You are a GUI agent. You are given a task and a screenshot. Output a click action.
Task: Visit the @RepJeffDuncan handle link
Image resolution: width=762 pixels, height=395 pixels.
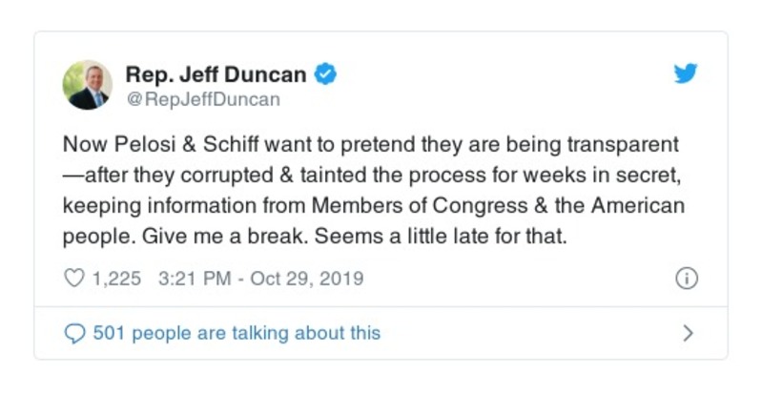coord(202,98)
